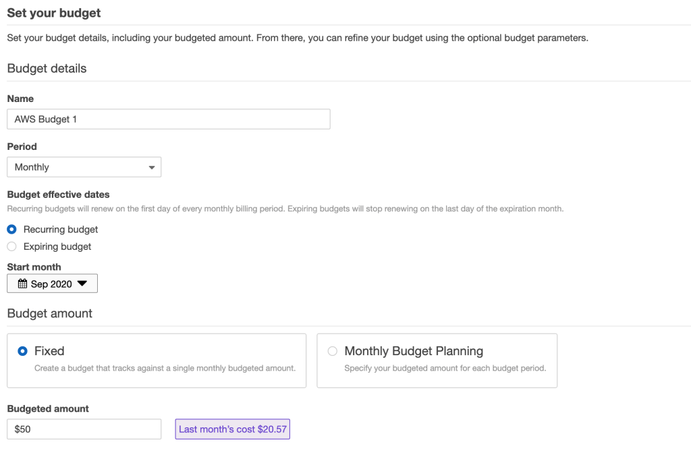The height and width of the screenshot is (451, 691).
Task: Click the Expiring budget label text
Action: (57, 246)
